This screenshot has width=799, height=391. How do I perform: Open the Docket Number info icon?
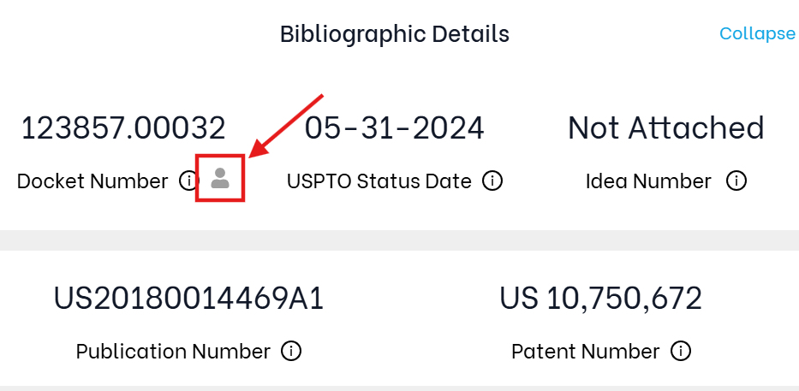coord(188,181)
